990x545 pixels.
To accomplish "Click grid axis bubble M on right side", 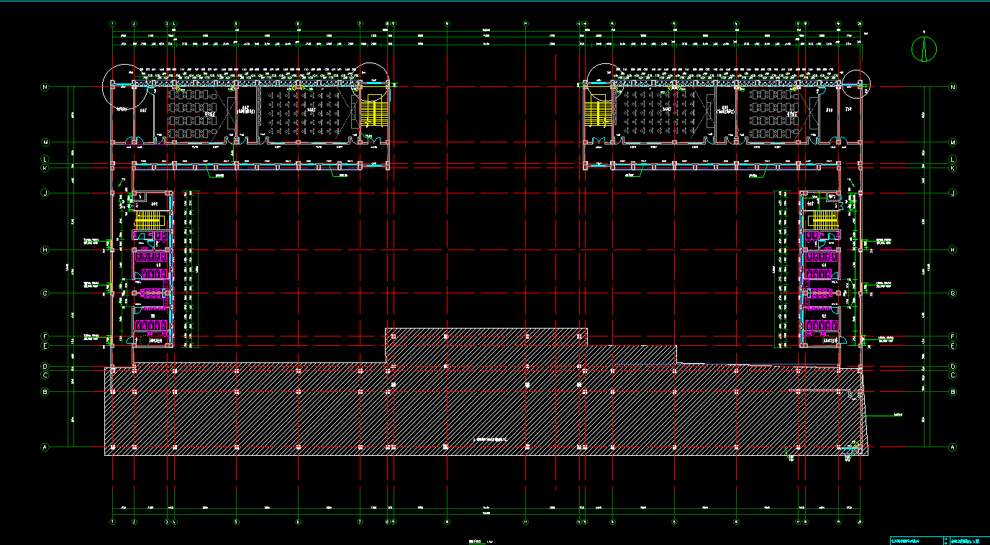I will [953, 142].
